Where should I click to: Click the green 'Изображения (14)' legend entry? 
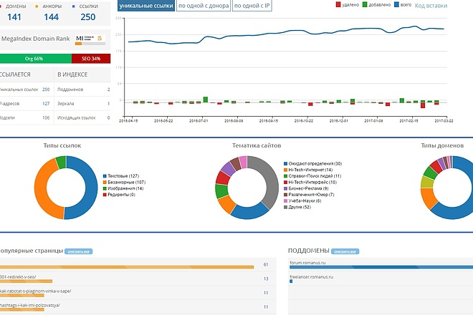tap(123, 188)
